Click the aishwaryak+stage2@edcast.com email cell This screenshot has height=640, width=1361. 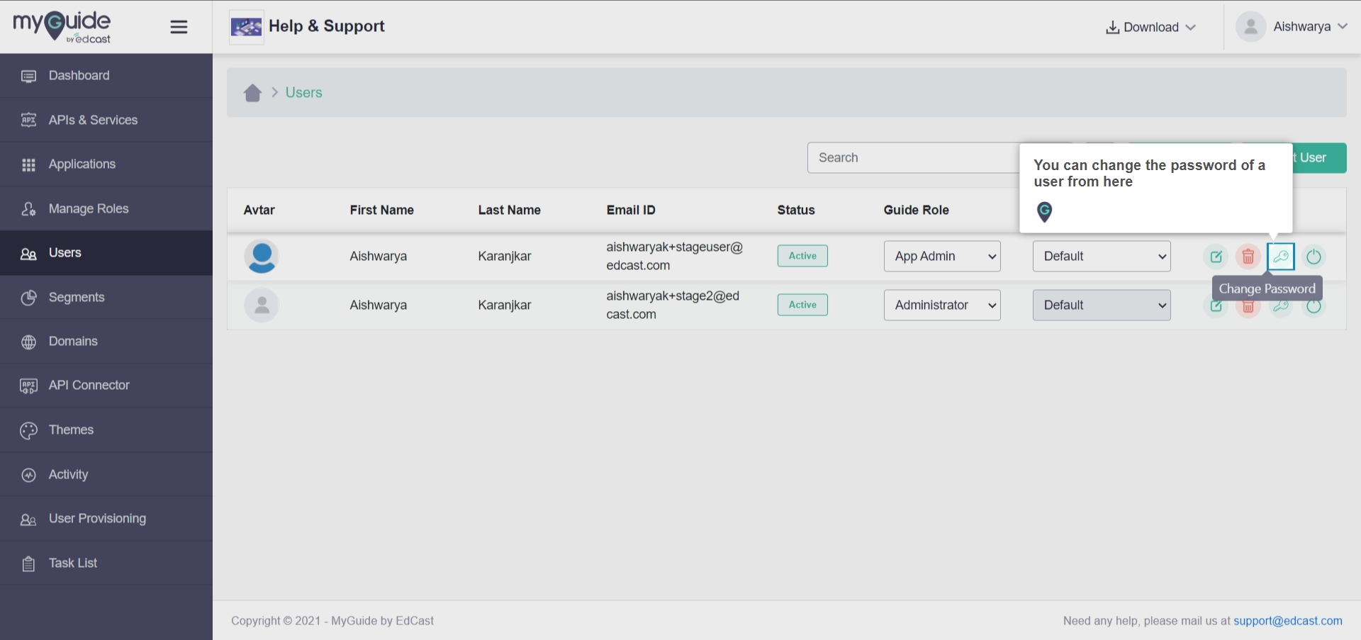point(673,305)
